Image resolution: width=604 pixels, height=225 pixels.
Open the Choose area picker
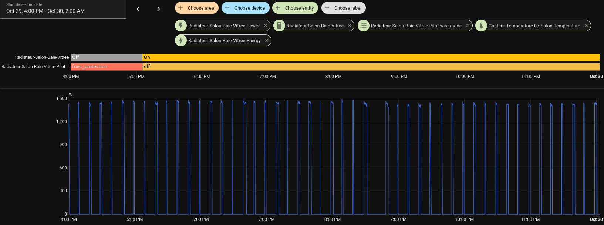tap(196, 8)
